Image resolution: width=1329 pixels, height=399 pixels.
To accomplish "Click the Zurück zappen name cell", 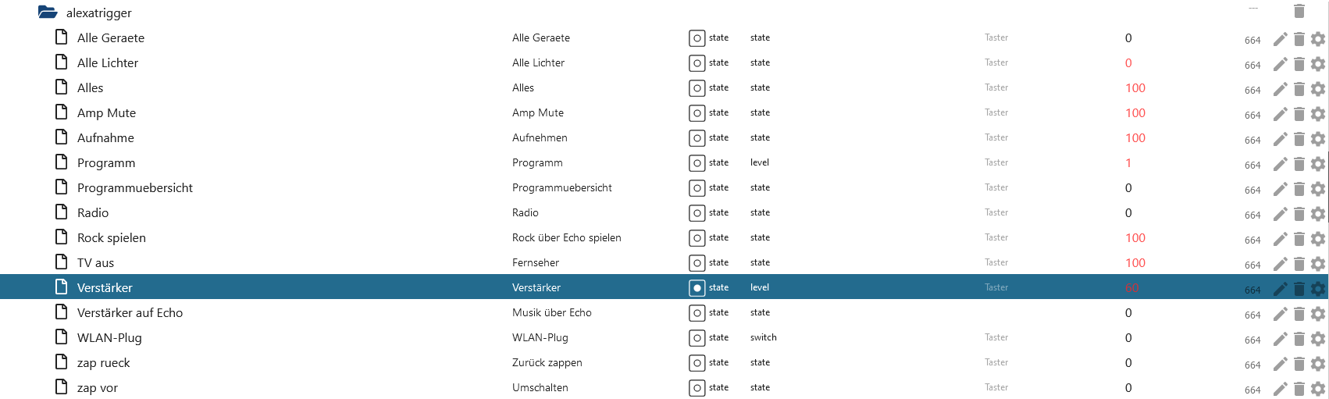I will tap(547, 362).
